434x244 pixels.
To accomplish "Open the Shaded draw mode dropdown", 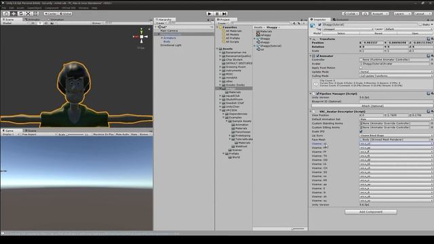I will coord(15,23).
